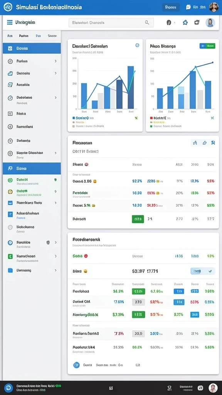Click the dark blue button in the top header
The image size is (222, 395).
(x=171, y=7)
